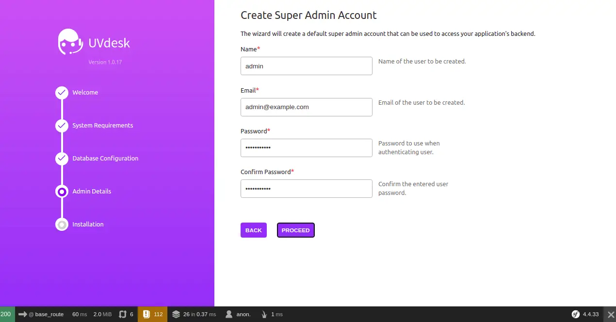Click the Database Configuration checkmark icon
This screenshot has width=616, height=322.
tap(62, 159)
